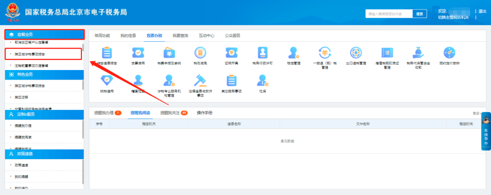Screen dimensions: 491x195
Task: Open 税费申报及缴纳 wallet icon
Action: 169,53
